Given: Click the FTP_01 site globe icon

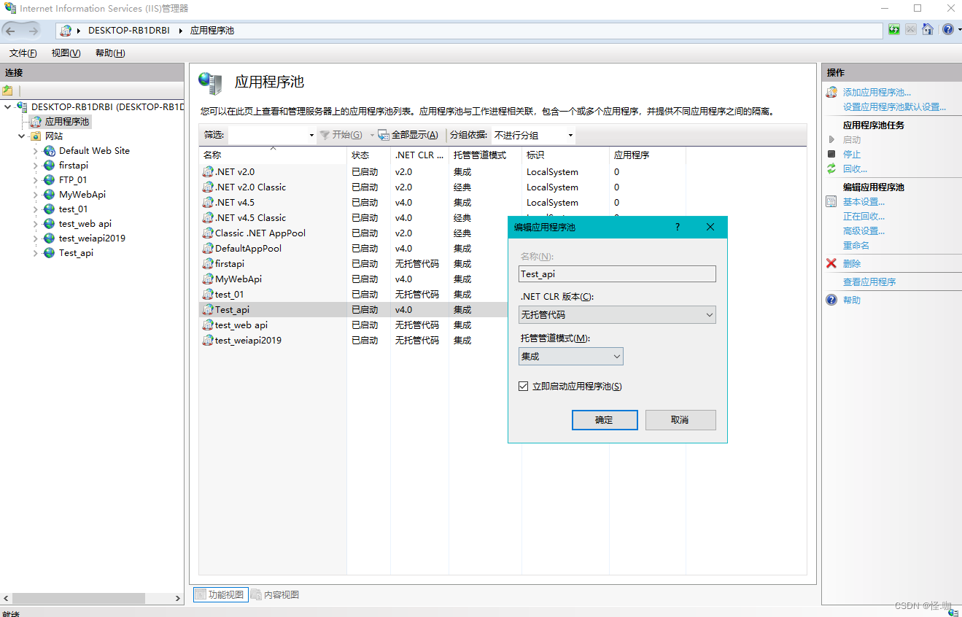Looking at the screenshot, I should (49, 180).
